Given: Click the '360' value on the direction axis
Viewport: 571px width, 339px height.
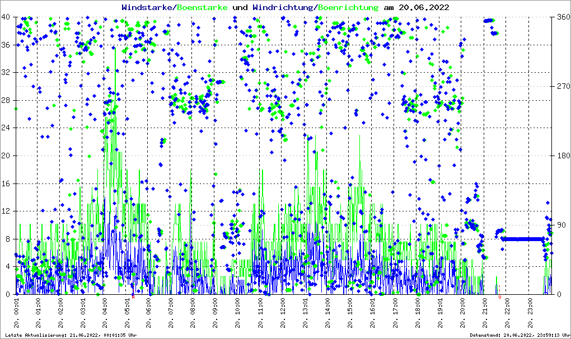Looking at the screenshot, I should click(x=561, y=17).
